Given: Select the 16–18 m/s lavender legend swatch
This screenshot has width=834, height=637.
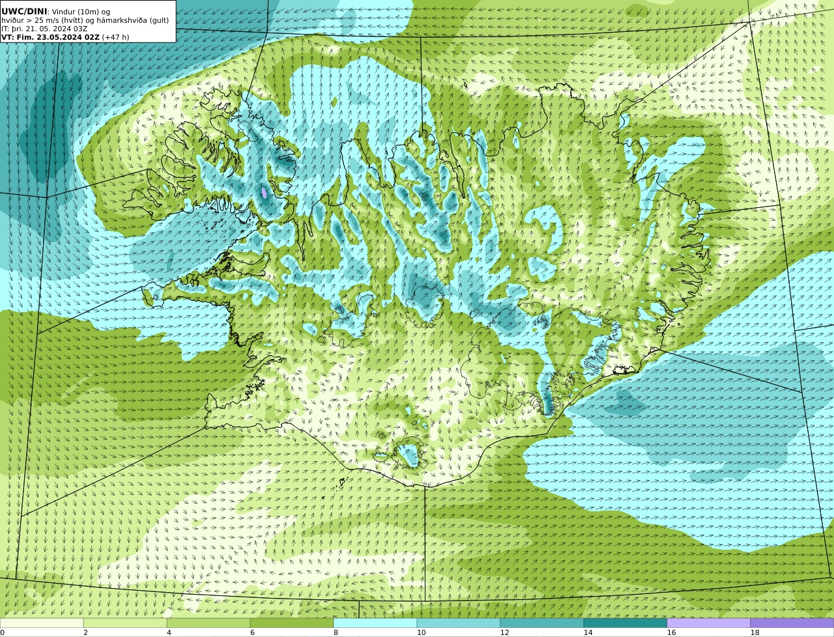Looking at the screenshot, I should [709, 623].
